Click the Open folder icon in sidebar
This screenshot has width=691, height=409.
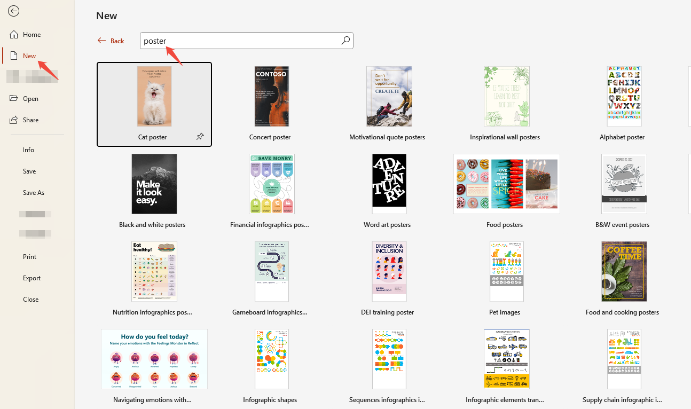pos(15,98)
